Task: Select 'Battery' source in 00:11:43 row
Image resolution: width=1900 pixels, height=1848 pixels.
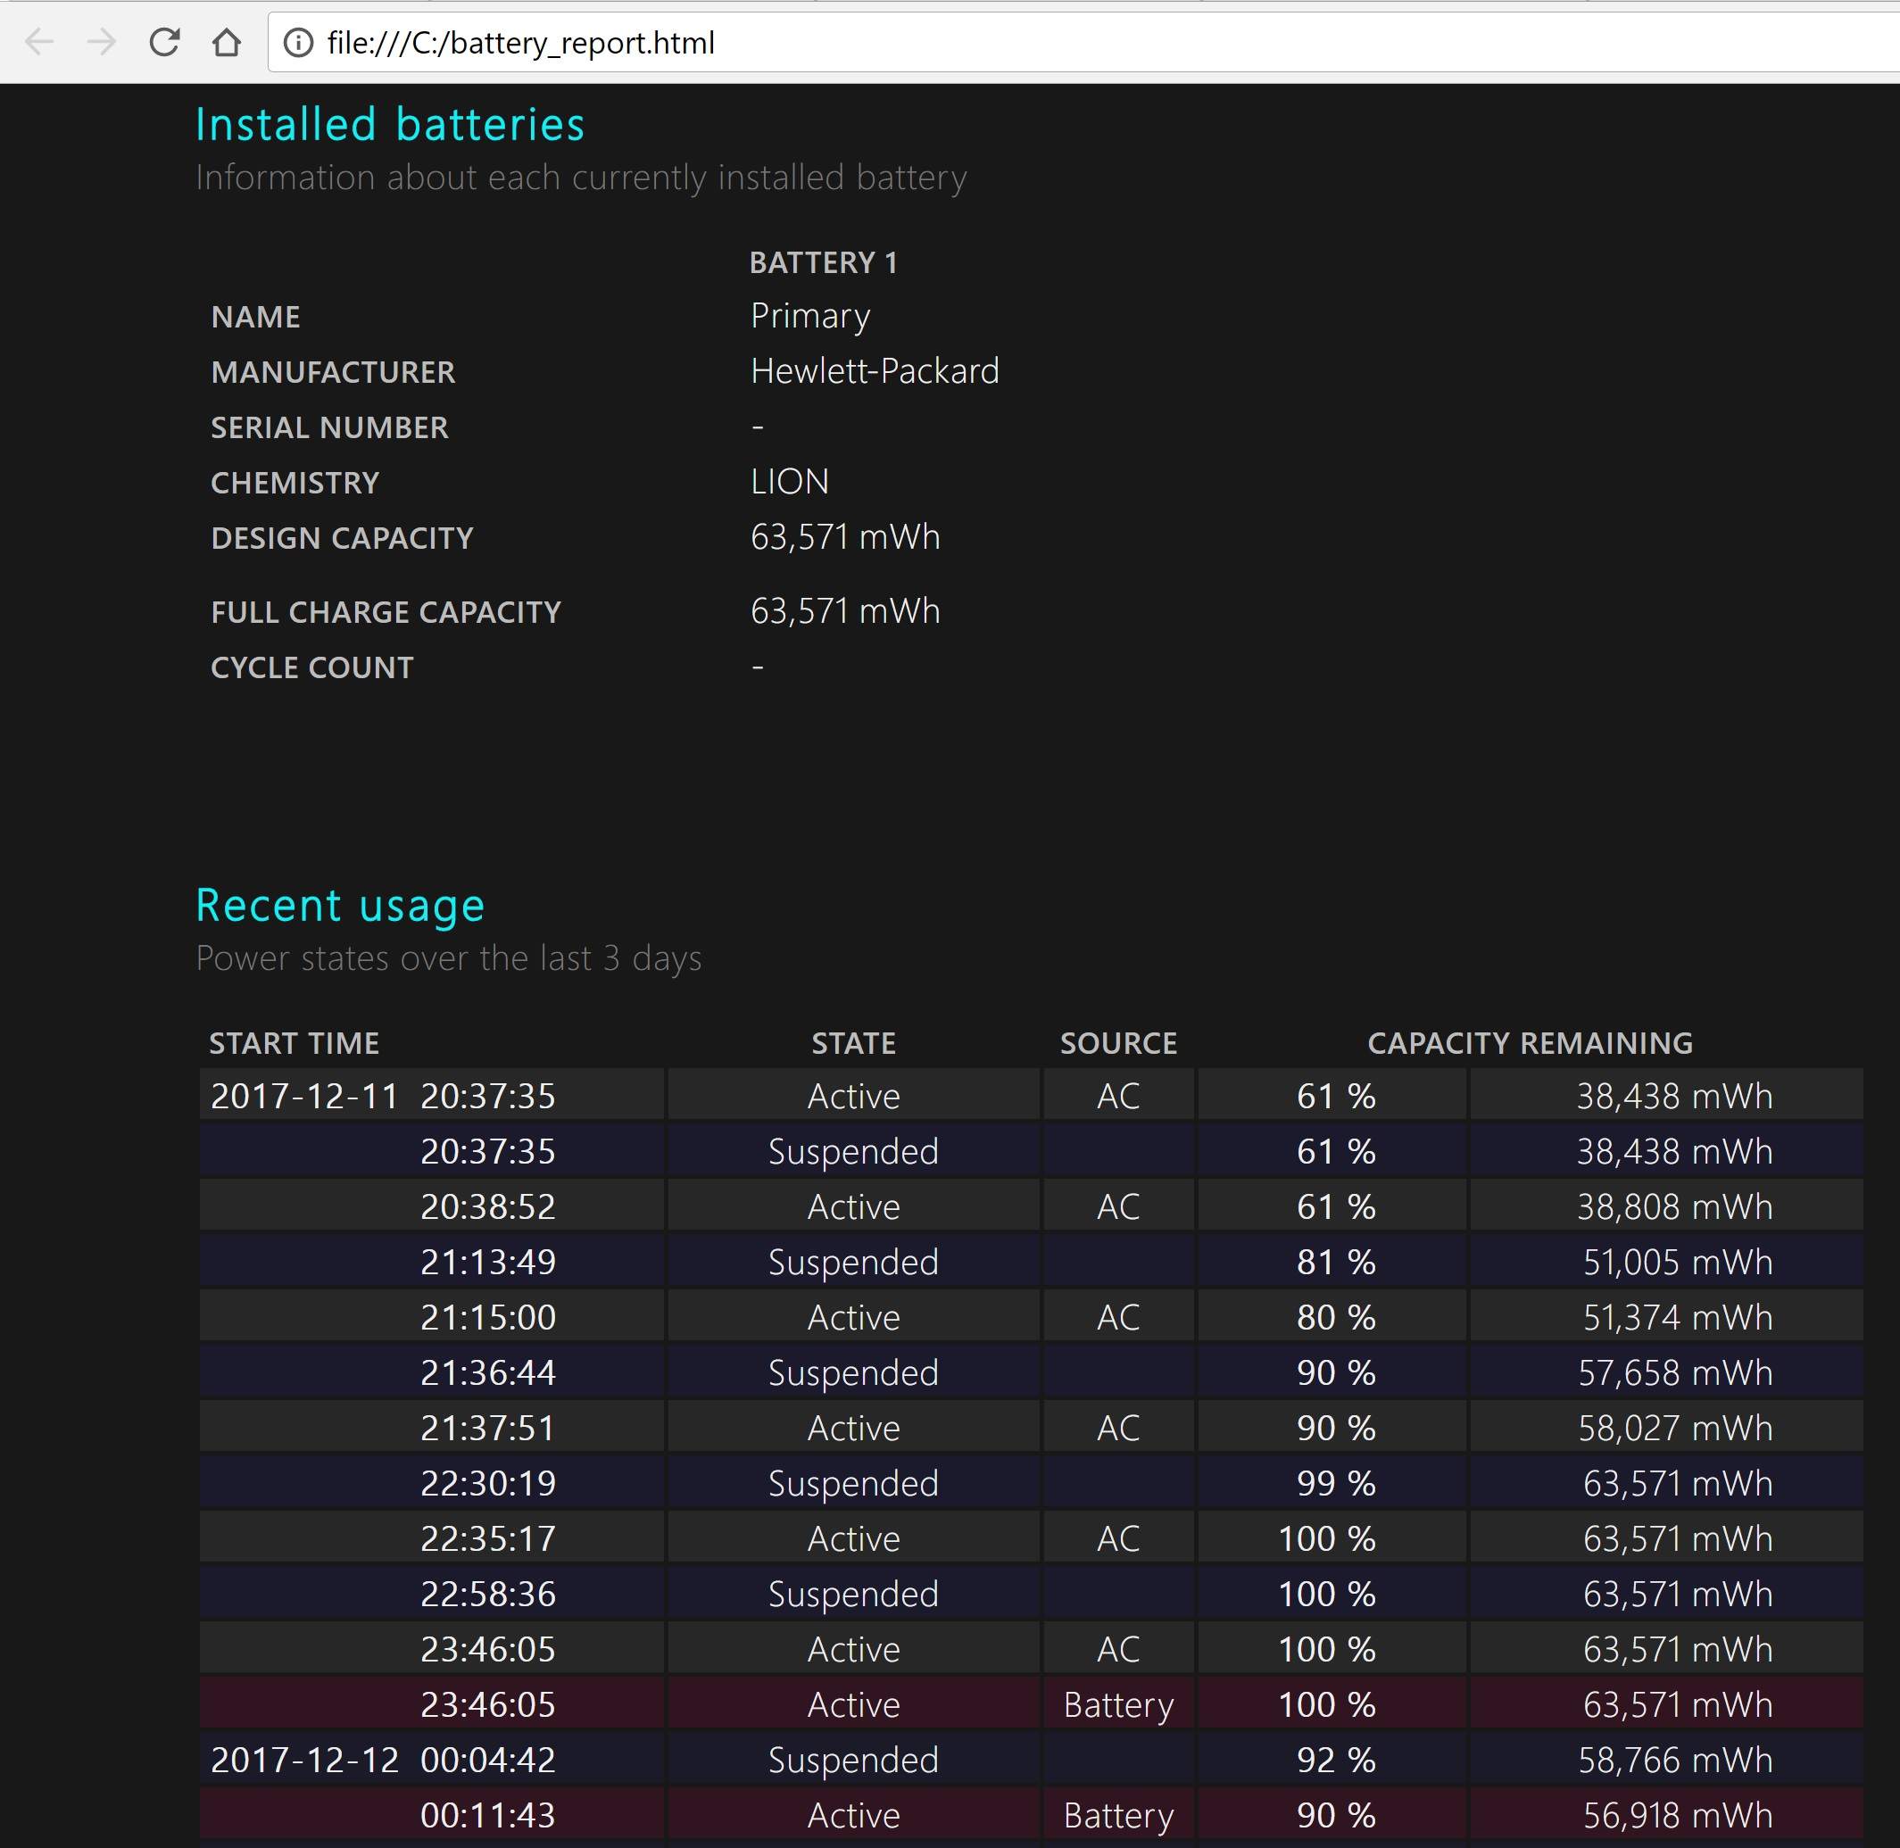Action: (1118, 1815)
